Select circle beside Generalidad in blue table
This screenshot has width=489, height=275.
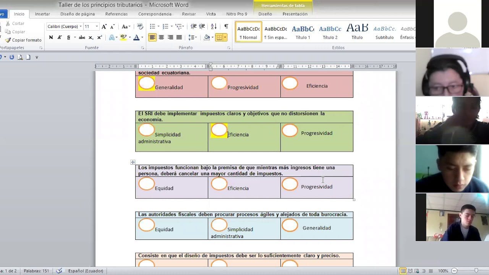[290, 225]
